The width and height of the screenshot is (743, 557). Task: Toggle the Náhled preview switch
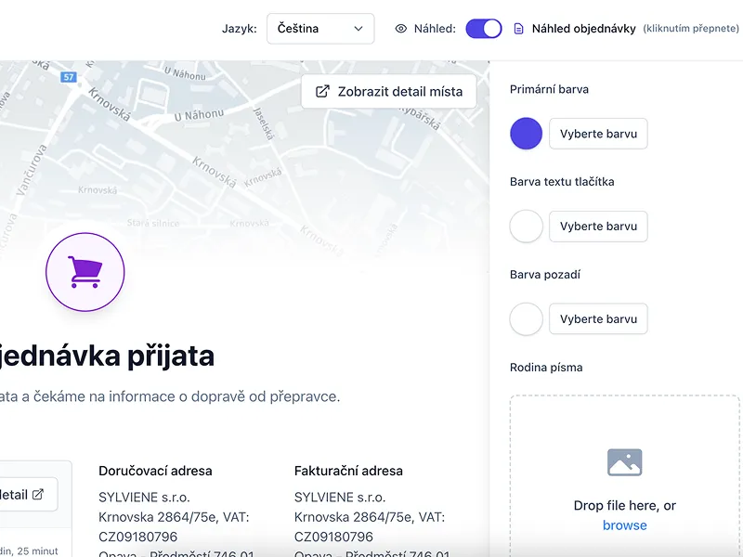coord(483,29)
